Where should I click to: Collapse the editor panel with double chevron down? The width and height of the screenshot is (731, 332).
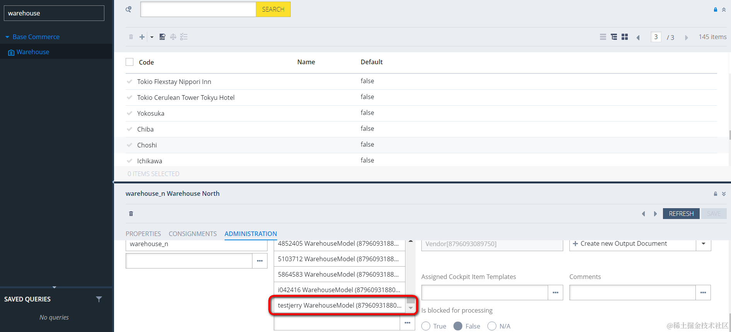pyautogui.click(x=724, y=194)
